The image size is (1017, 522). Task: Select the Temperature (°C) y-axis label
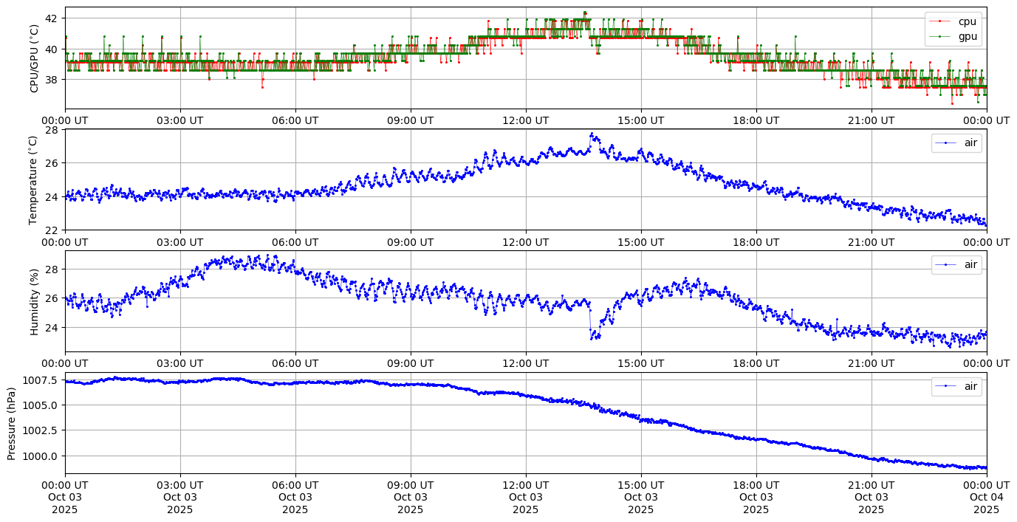[34, 179]
